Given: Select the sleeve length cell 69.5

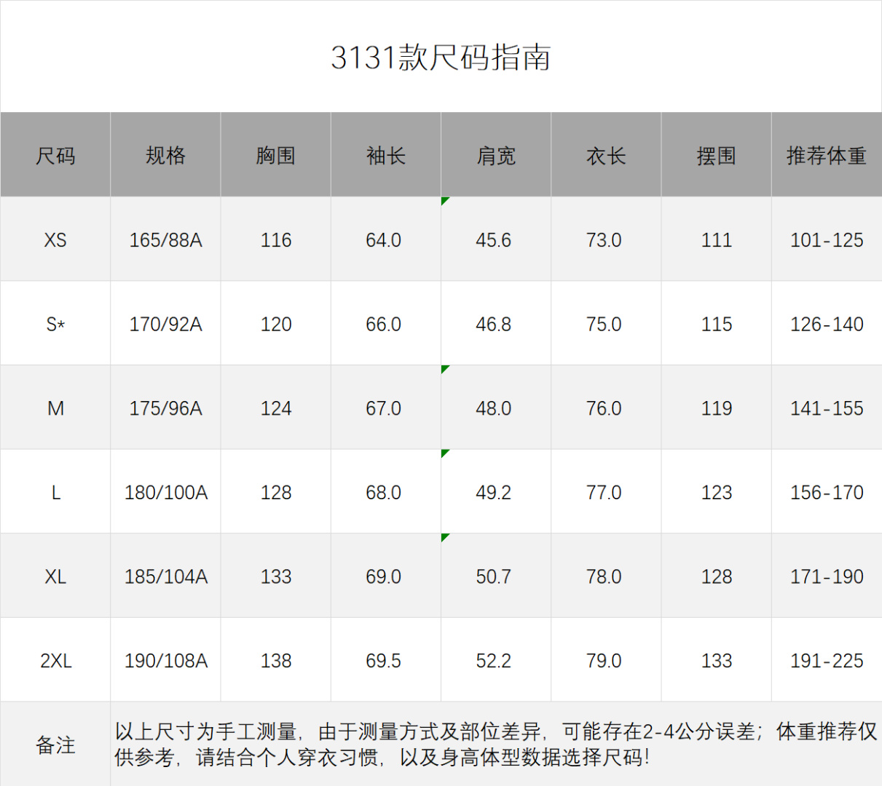Looking at the screenshot, I should [x=384, y=661].
